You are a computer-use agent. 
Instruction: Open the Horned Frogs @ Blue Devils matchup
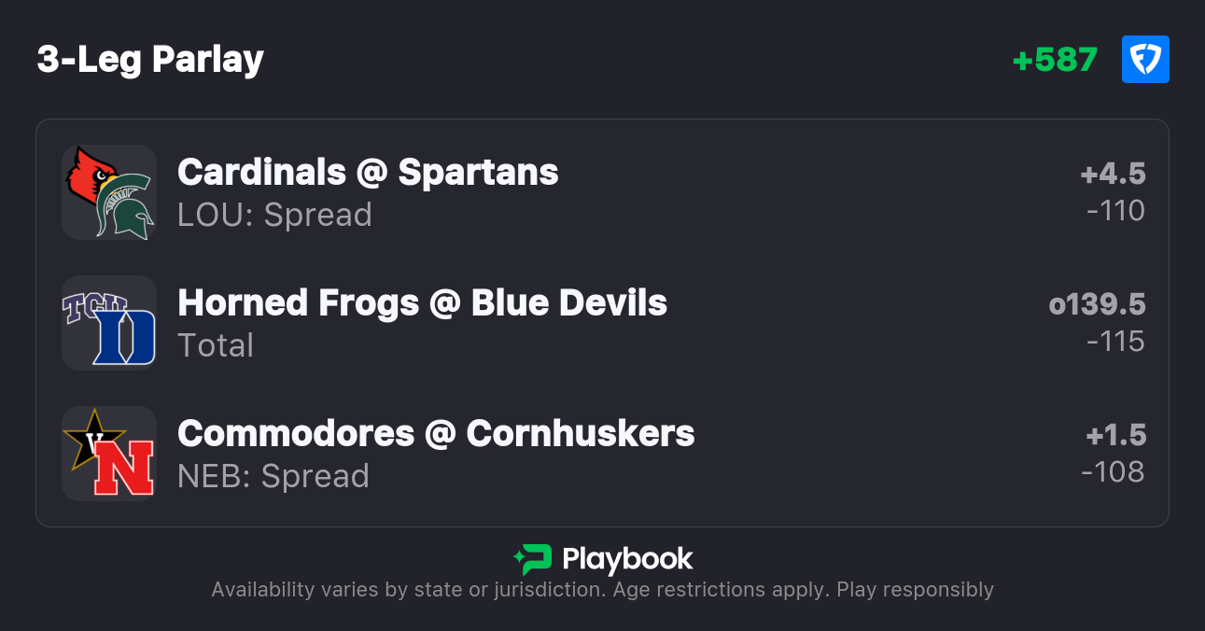(422, 303)
